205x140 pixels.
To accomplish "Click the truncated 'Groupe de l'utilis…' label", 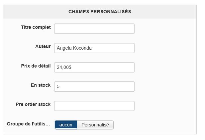I will [x=29, y=124].
